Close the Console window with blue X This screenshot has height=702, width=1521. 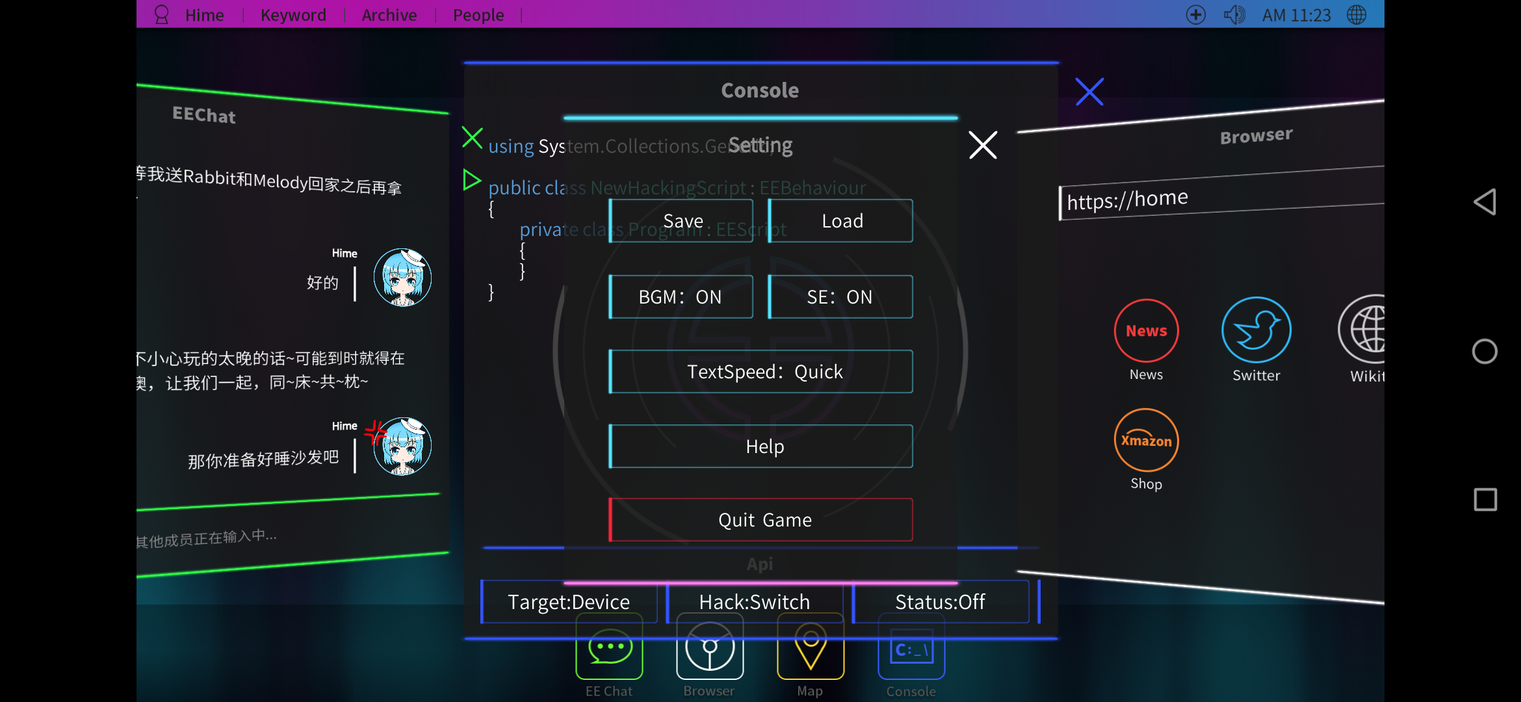(x=1089, y=92)
